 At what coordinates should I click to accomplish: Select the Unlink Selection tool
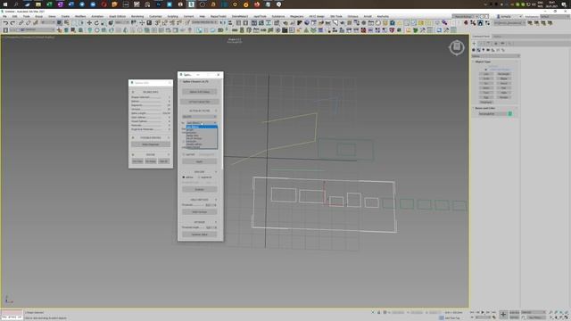coord(28,23)
